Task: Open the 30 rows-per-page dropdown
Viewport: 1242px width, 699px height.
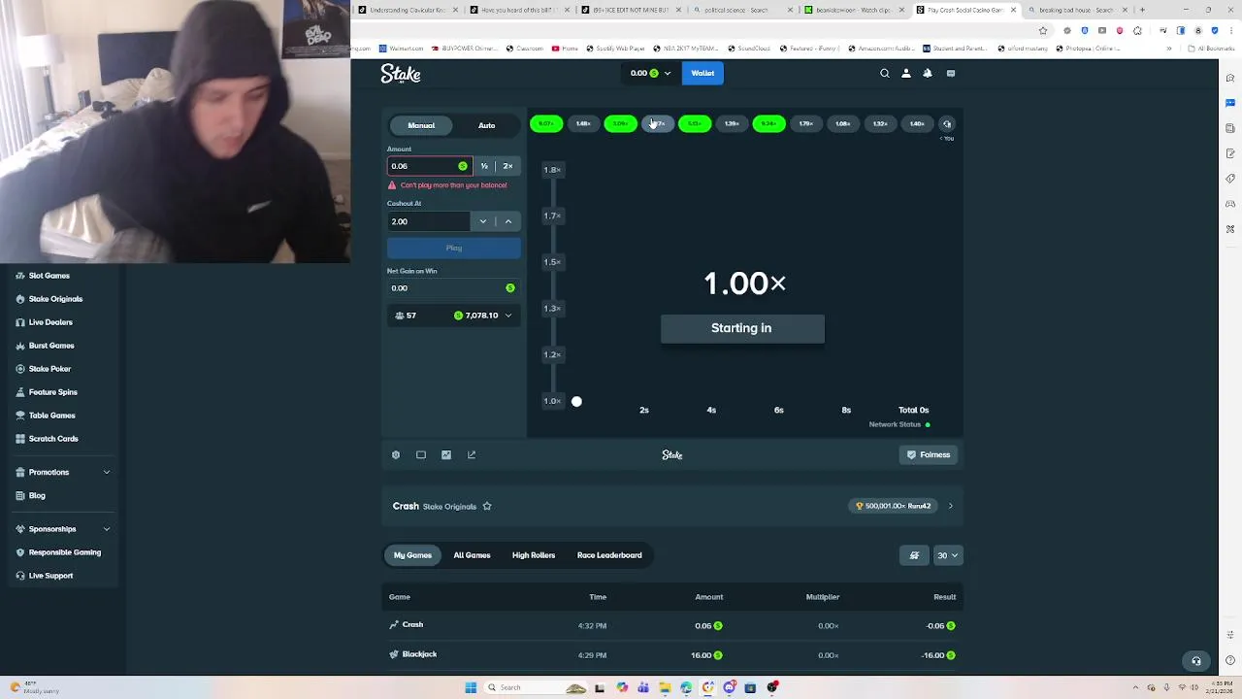Action: pyautogui.click(x=948, y=555)
